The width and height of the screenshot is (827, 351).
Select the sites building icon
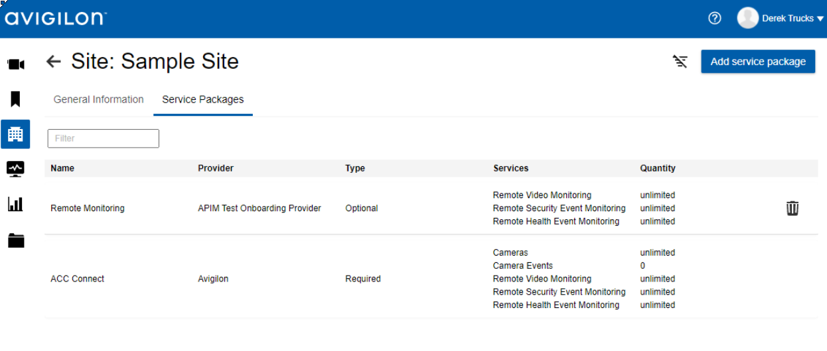[15, 134]
